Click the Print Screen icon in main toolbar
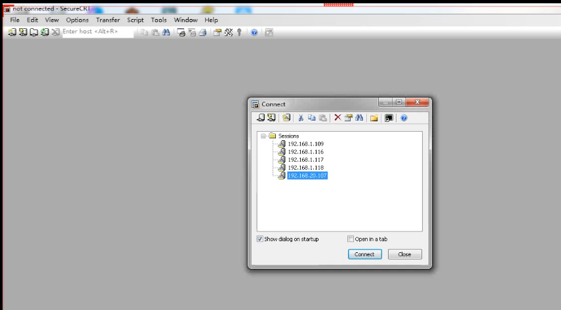 [x=181, y=33]
